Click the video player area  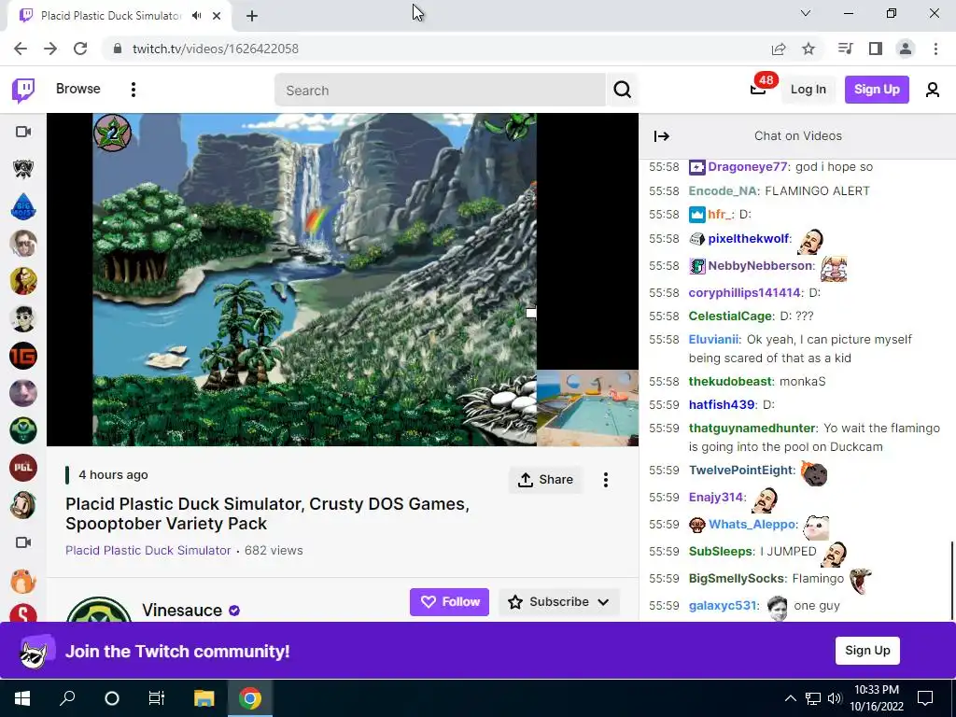(342, 280)
